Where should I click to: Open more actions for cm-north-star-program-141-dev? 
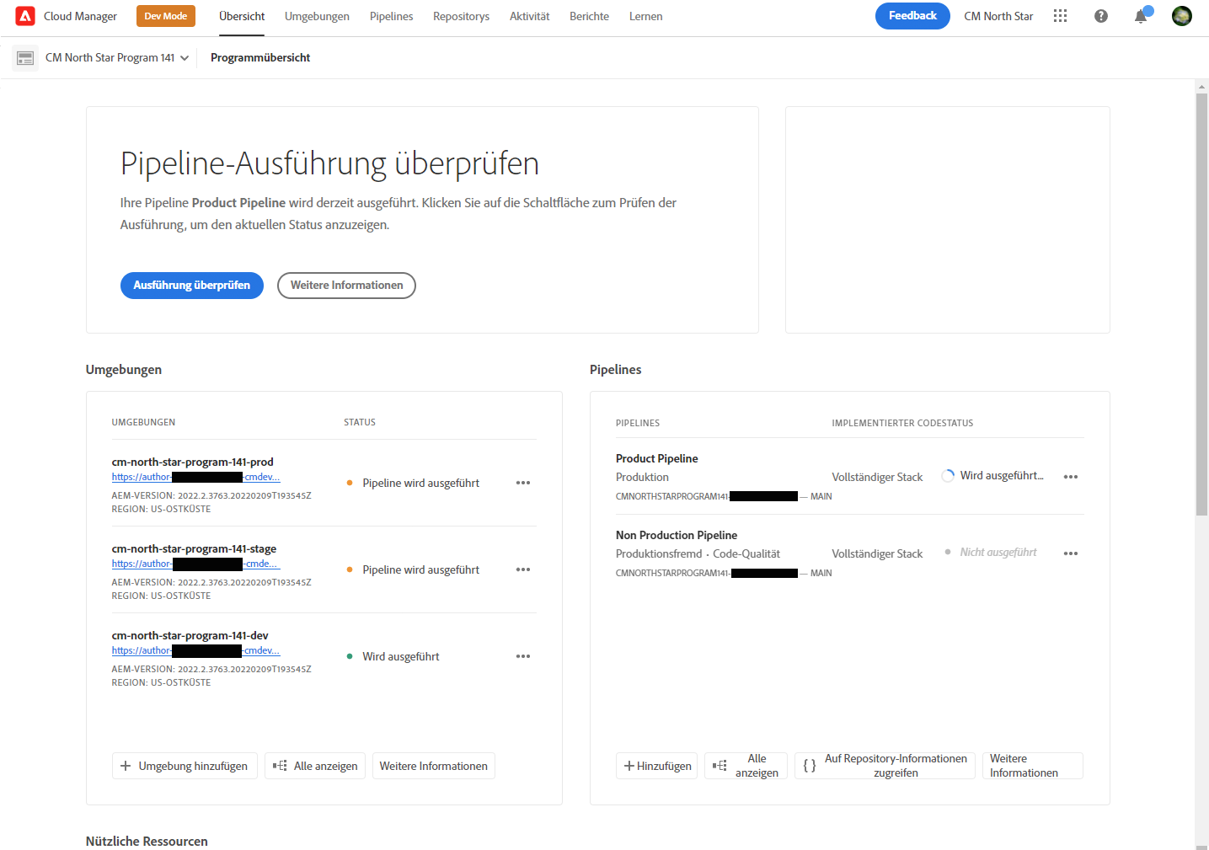[x=523, y=656]
